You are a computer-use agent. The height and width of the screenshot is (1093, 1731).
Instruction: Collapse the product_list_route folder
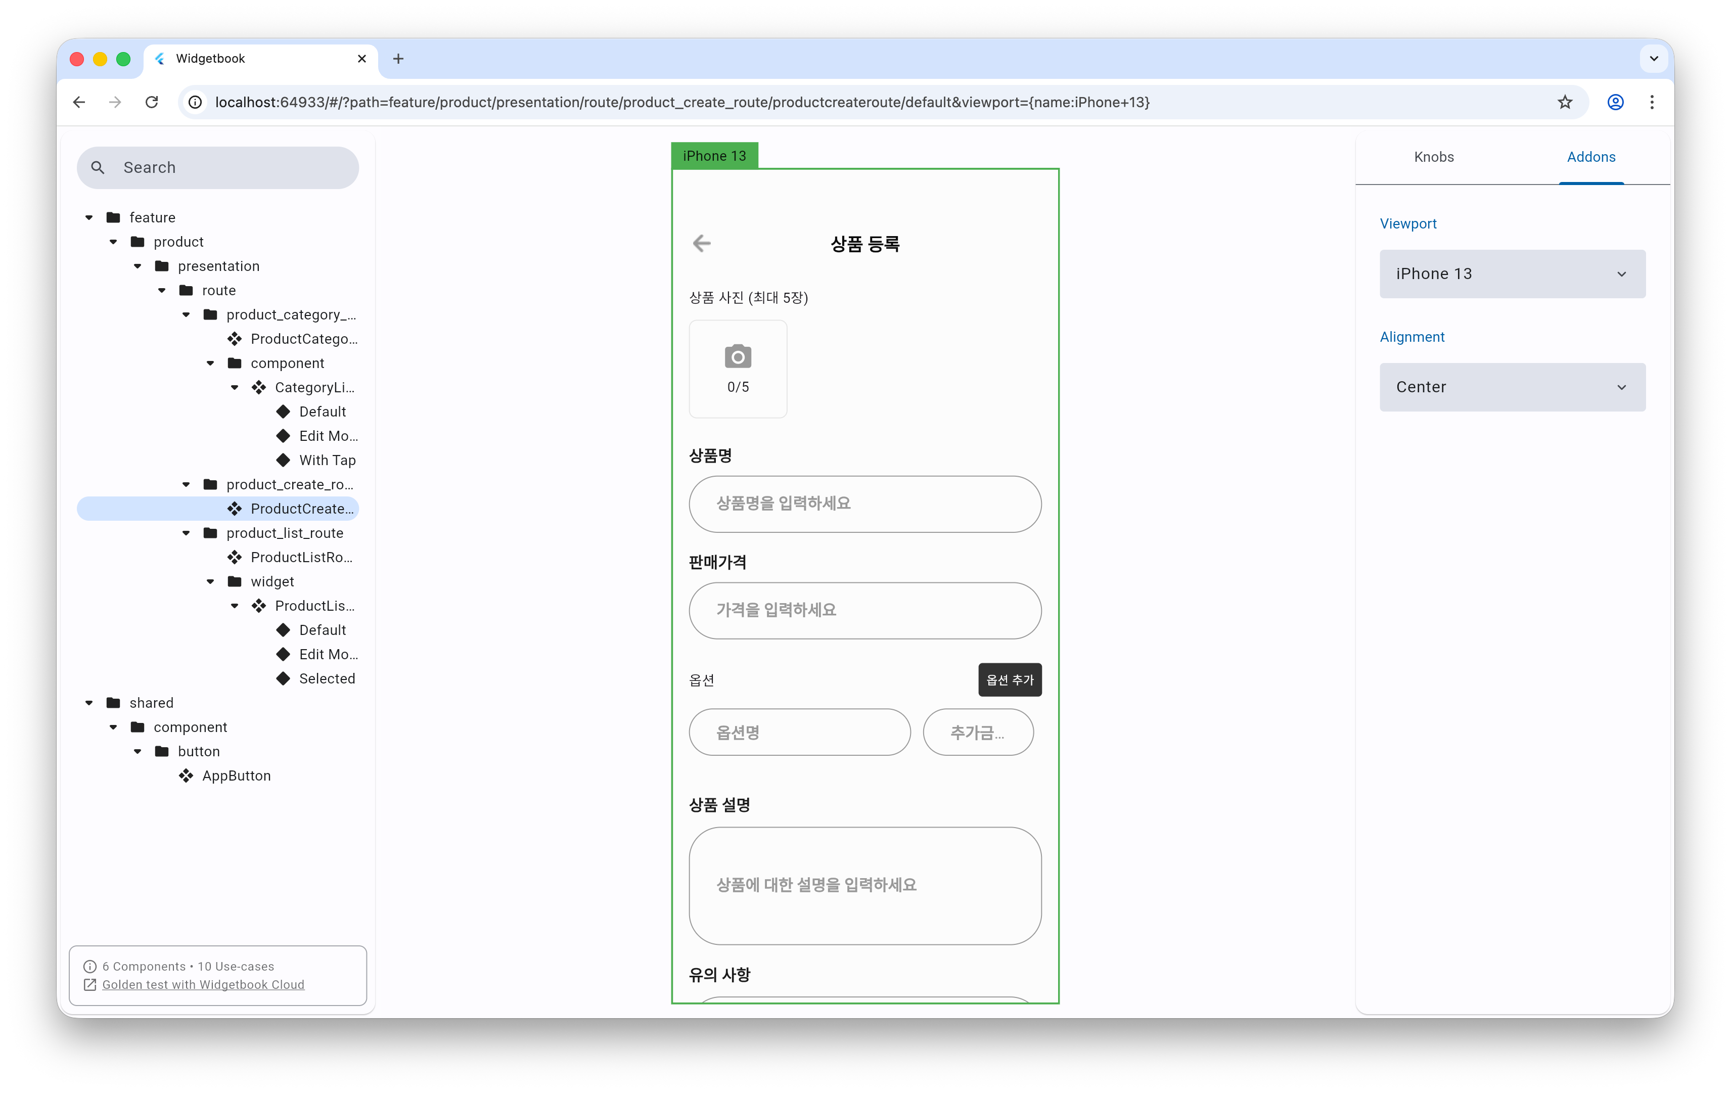tap(186, 533)
